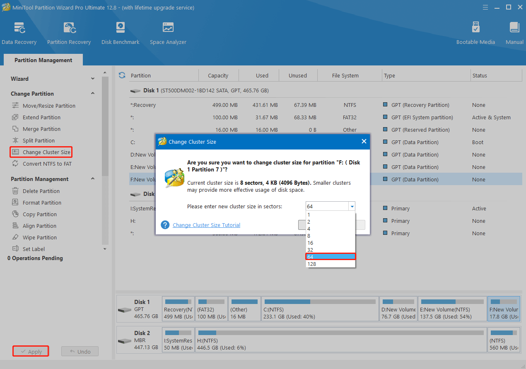Pick 1 sector in dropdown list
This screenshot has width=526, height=369.
click(331, 215)
